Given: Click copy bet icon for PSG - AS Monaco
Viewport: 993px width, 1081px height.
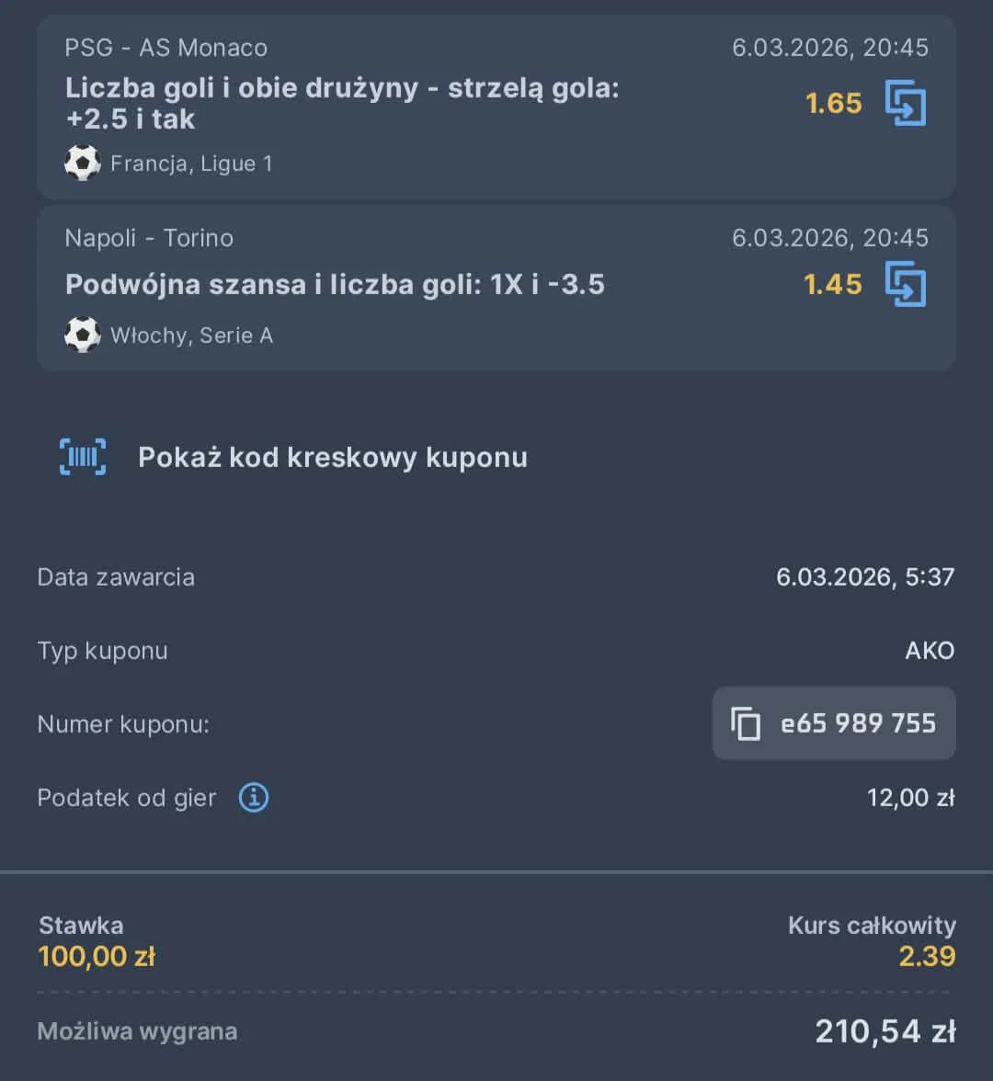Looking at the screenshot, I should point(906,103).
